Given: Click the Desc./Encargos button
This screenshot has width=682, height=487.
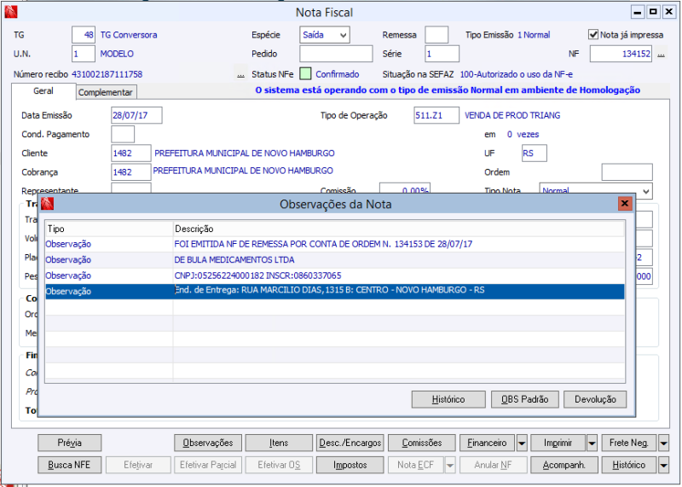Looking at the screenshot, I should 350,443.
